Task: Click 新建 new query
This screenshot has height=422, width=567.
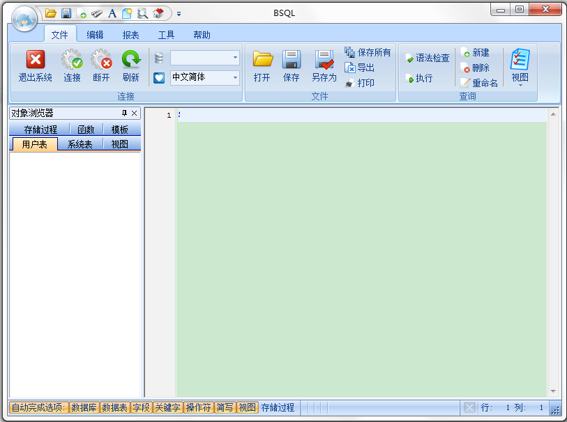Action: pyautogui.click(x=476, y=53)
